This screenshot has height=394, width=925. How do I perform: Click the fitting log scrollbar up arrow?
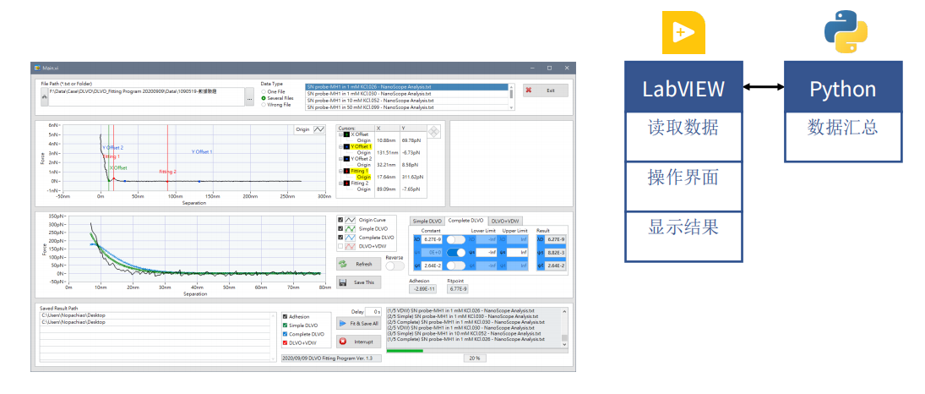click(564, 310)
